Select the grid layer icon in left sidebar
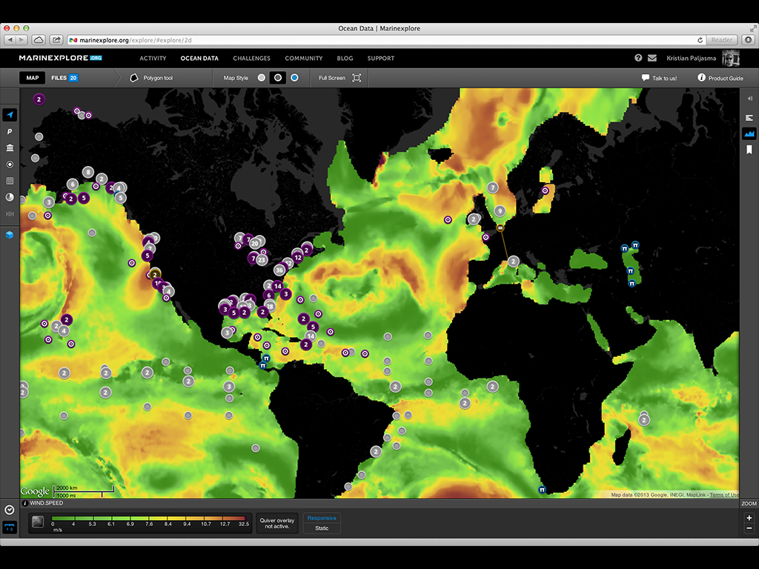 point(10,181)
